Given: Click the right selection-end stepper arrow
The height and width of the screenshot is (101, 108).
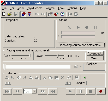Looking at the screenshot, I should coord(70,83).
